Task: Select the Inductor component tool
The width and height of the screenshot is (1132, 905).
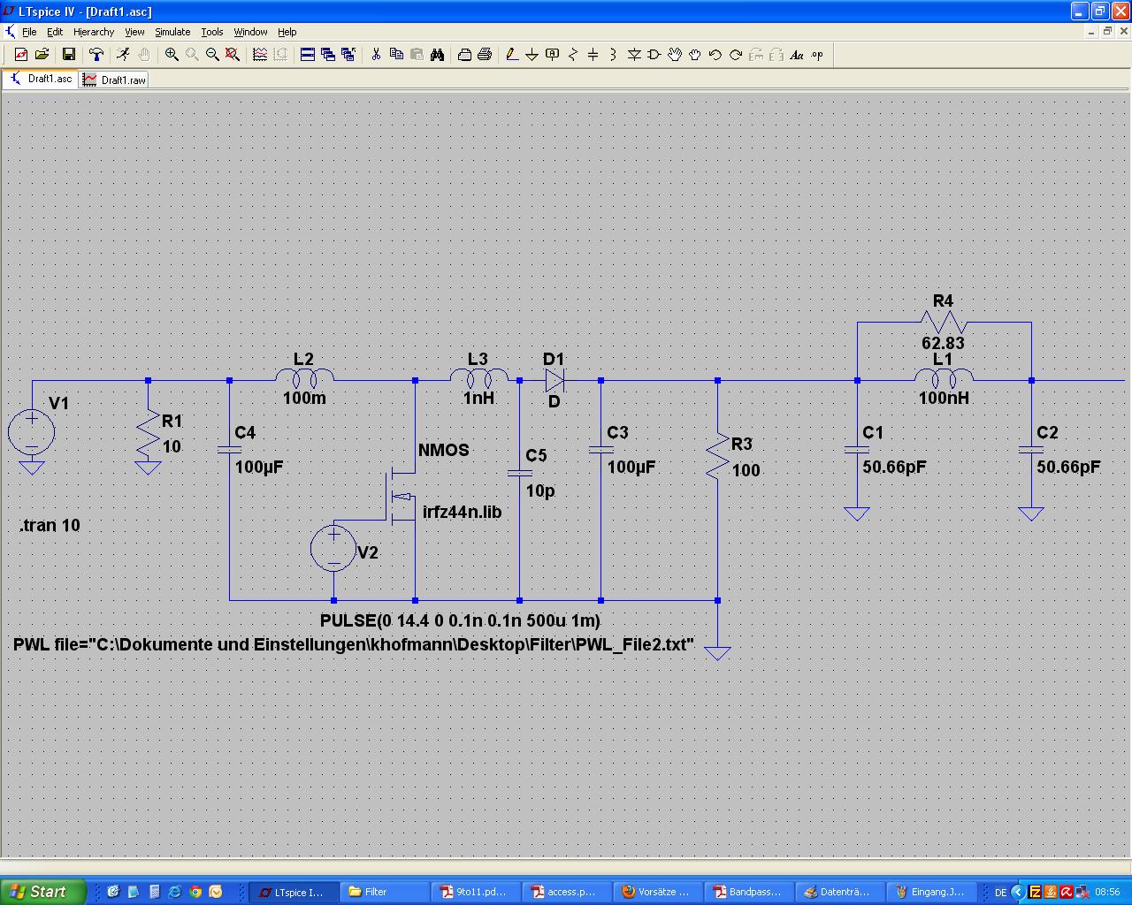Action: [x=613, y=55]
